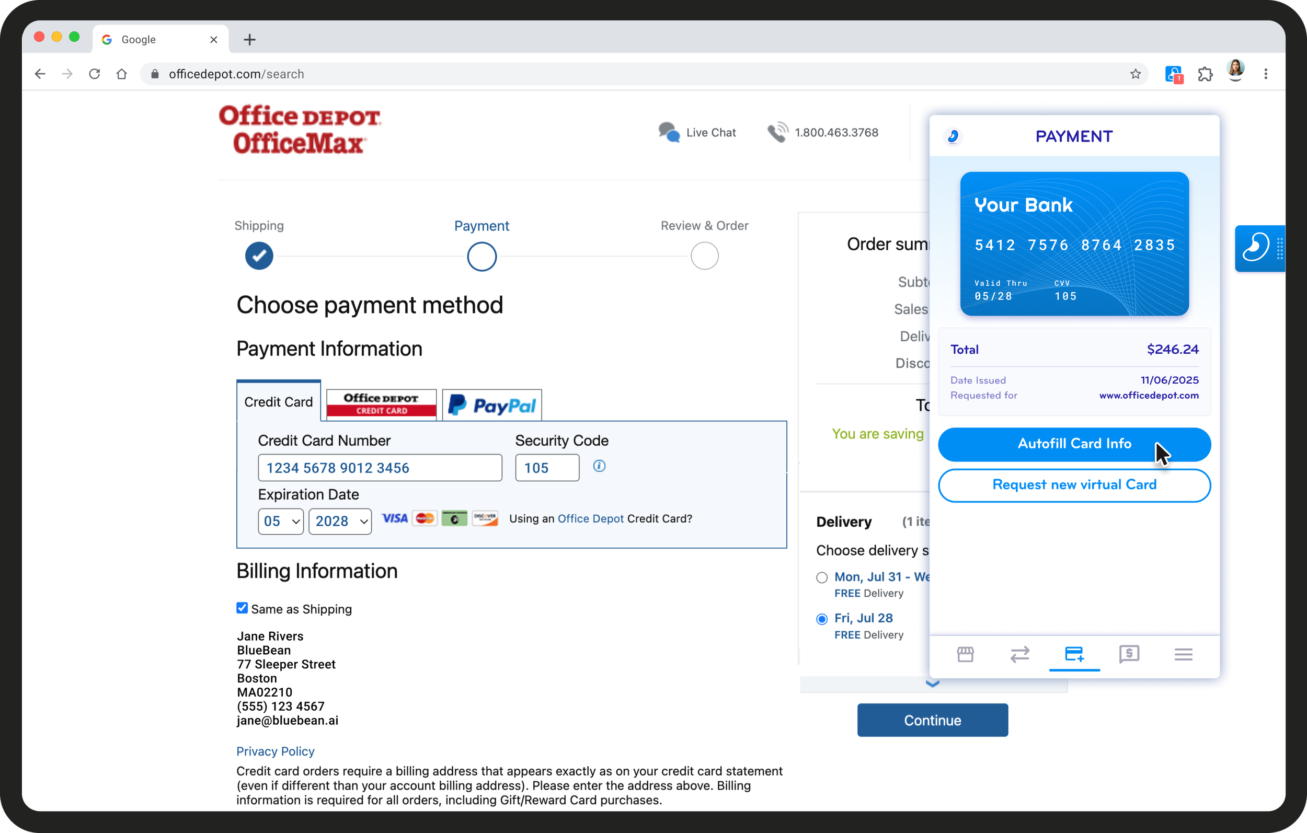The height and width of the screenshot is (833, 1307).
Task: Switch to the PayPal payment tab
Action: [492, 405]
